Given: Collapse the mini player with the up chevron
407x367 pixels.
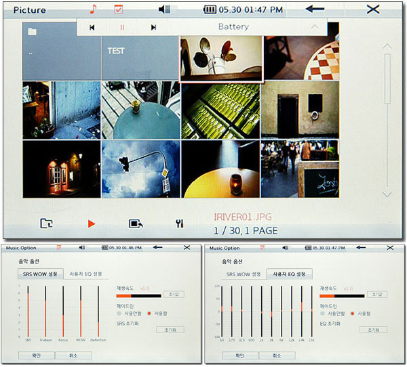Looking at the screenshot, I should (x=315, y=26).
